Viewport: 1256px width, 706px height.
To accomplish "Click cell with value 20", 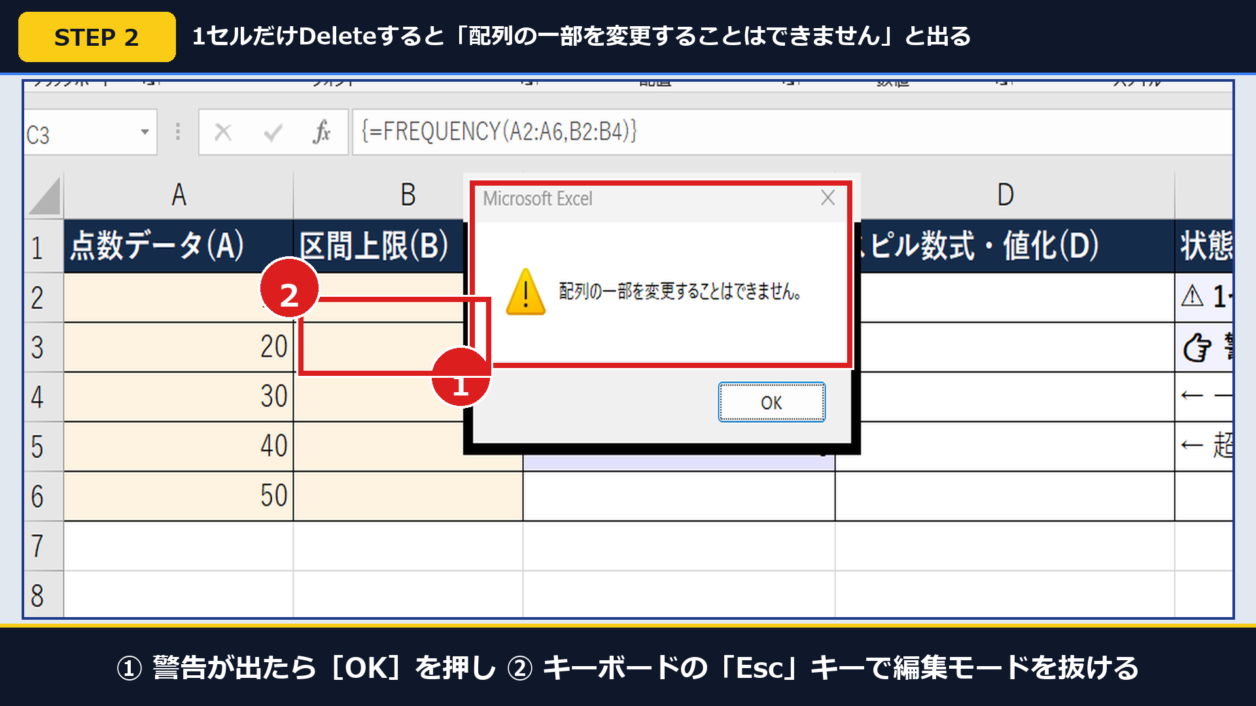I will [179, 347].
